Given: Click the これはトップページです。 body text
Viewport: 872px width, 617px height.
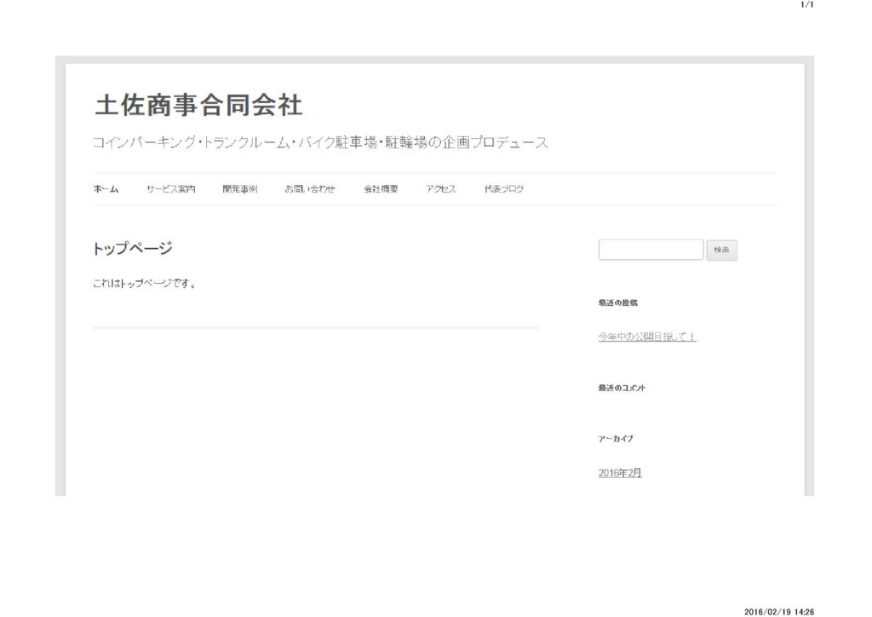Looking at the screenshot, I should (145, 284).
